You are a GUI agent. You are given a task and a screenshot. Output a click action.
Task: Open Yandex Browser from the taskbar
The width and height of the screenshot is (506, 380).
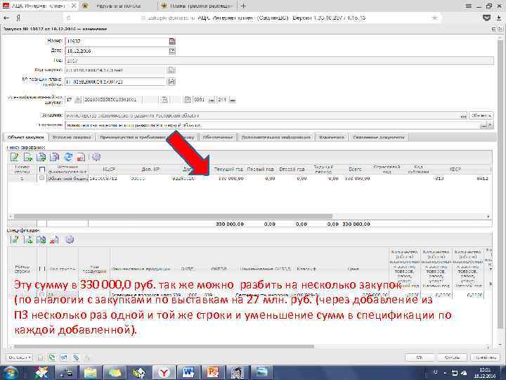164,372
